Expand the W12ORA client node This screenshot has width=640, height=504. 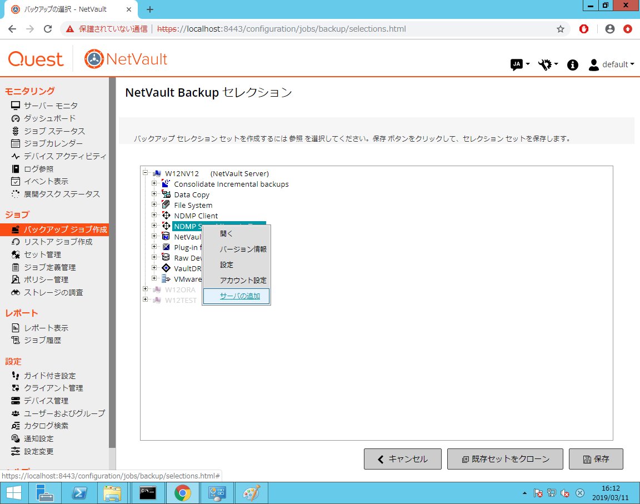point(146,289)
